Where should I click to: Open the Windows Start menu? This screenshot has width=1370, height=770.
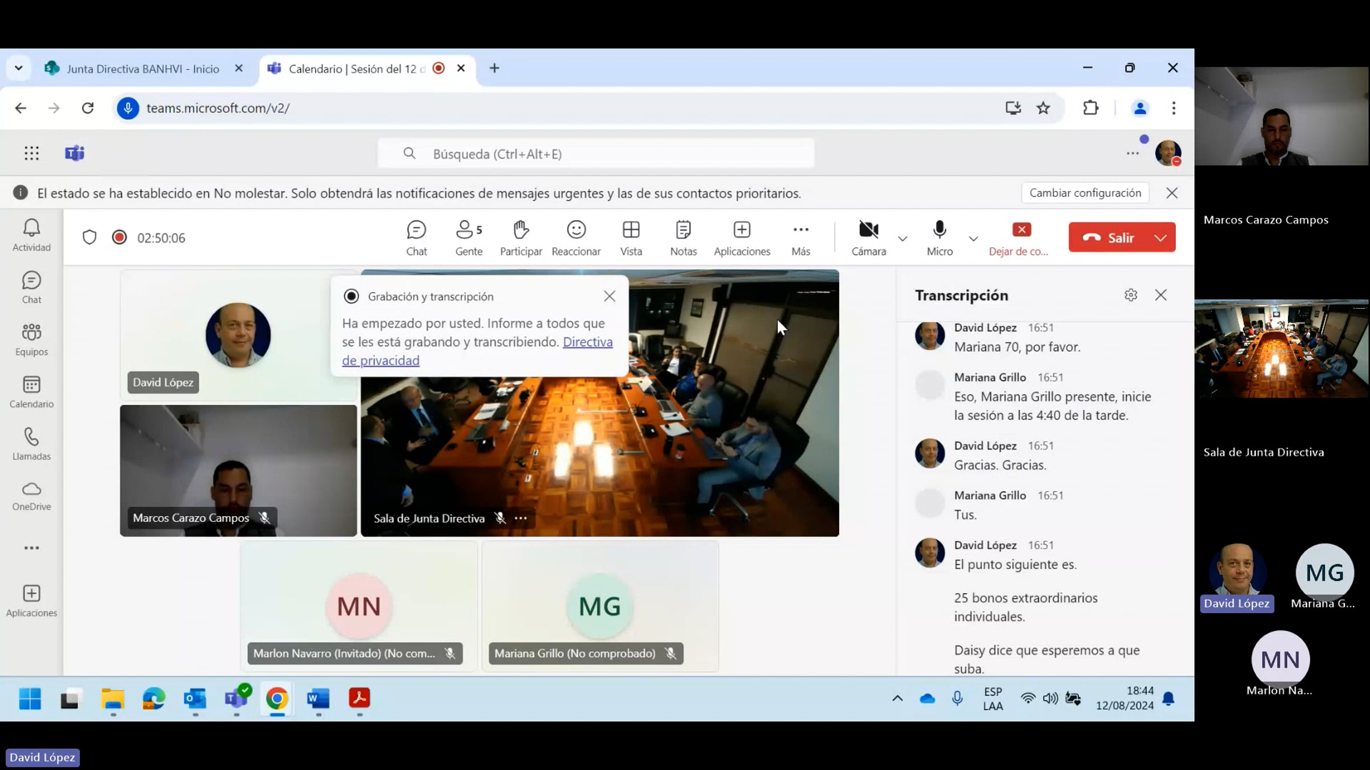tap(30, 698)
